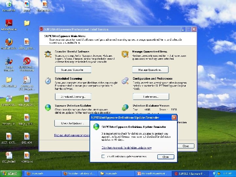
Task: Click the Close button of the main menu window
Action: [186, 146]
